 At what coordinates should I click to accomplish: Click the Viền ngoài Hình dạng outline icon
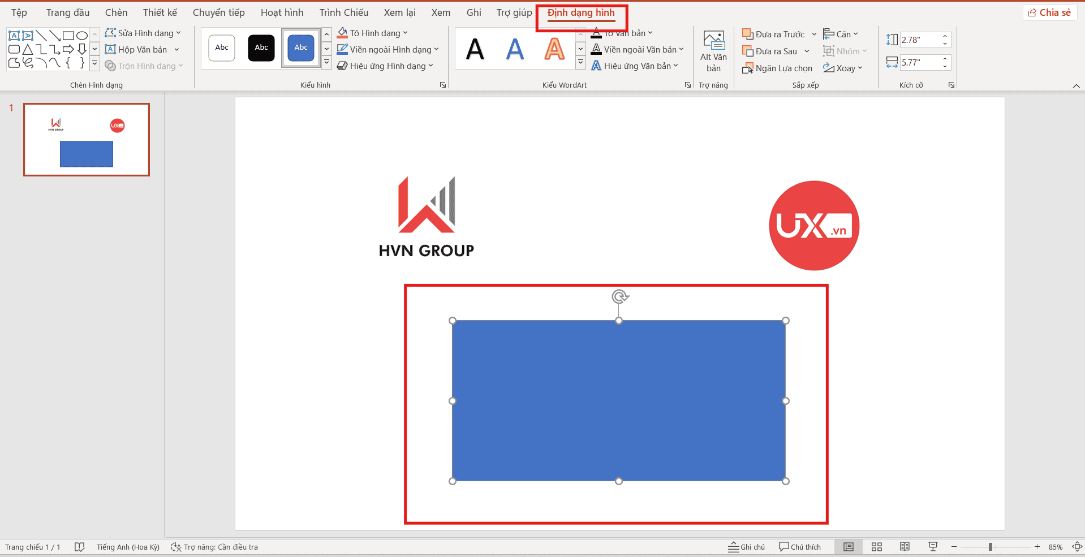coord(342,49)
